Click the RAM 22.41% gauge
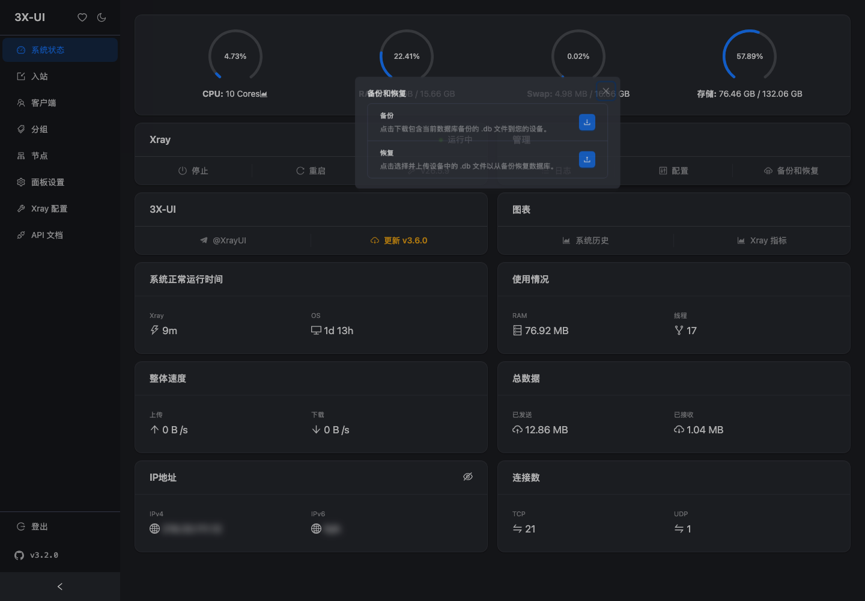Screen dimensions: 865x601 click(x=407, y=56)
